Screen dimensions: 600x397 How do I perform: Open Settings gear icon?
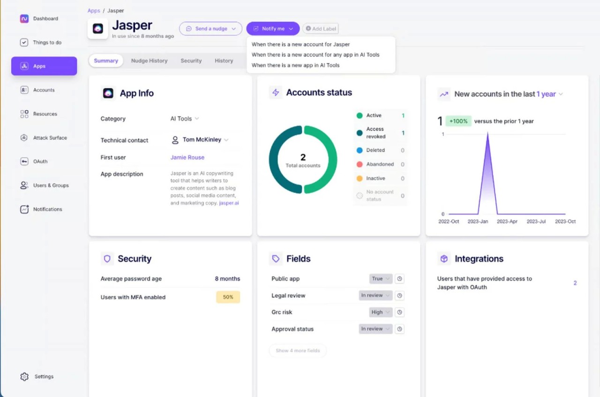pyautogui.click(x=24, y=377)
